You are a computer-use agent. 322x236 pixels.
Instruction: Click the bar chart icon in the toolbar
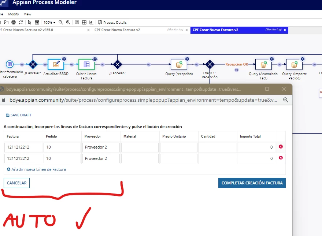[91, 22]
